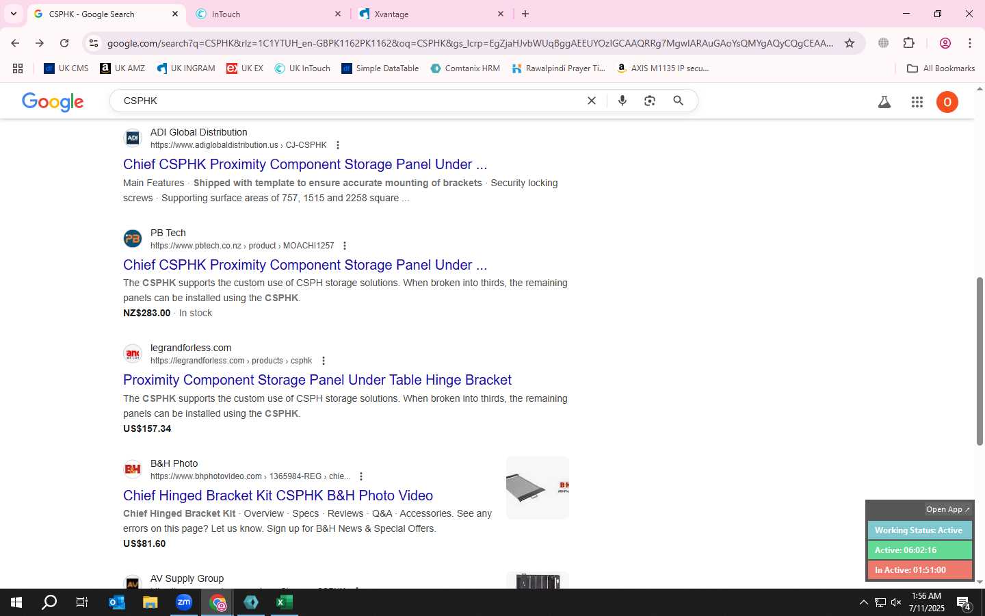985x616 pixels.
Task: Open the Chrome profile icon
Action: click(945, 43)
